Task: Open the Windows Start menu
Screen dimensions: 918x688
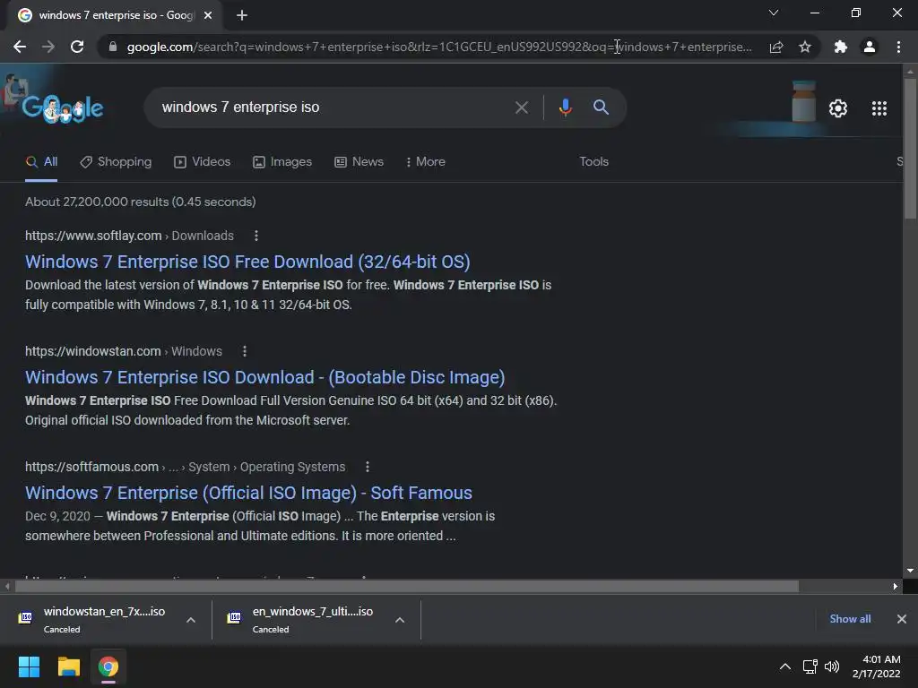Action: click(x=29, y=666)
